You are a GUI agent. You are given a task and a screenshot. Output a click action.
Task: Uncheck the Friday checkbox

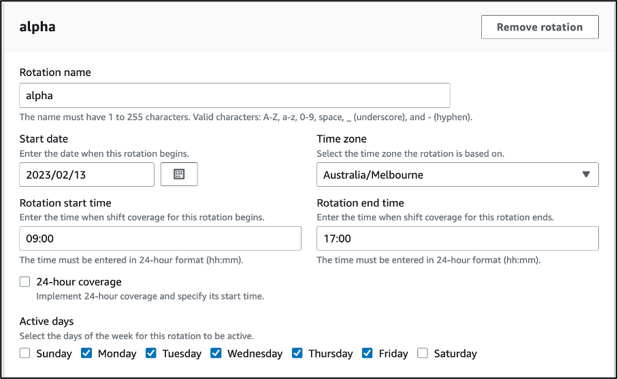[368, 353]
